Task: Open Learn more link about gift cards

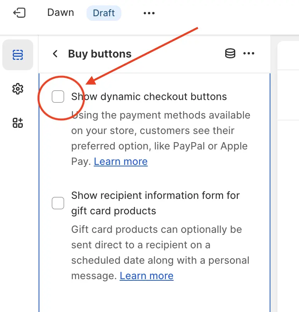Action: [146, 276]
